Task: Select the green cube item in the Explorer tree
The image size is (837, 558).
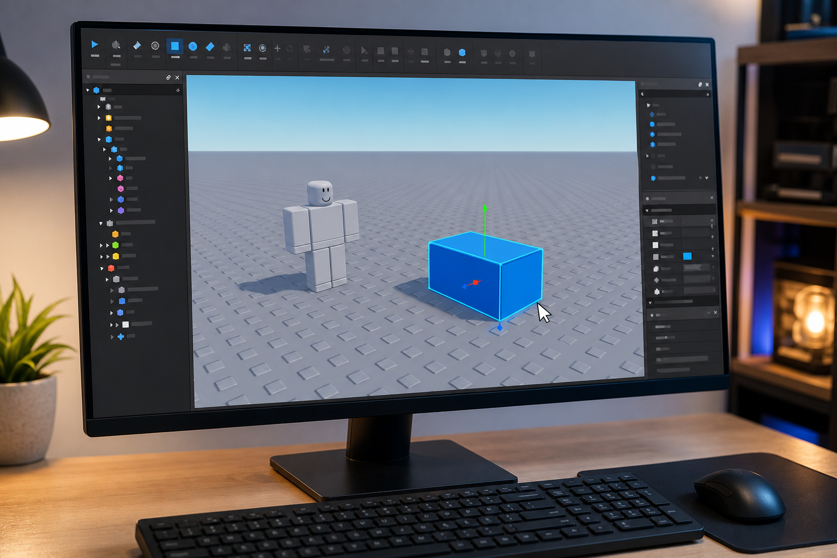Action: click(x=116, y=245)
